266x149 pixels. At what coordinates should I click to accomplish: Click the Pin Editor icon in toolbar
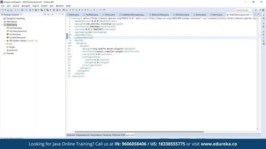click(104, 10)
